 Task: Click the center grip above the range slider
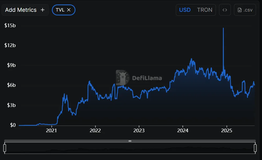coord(130,141)
